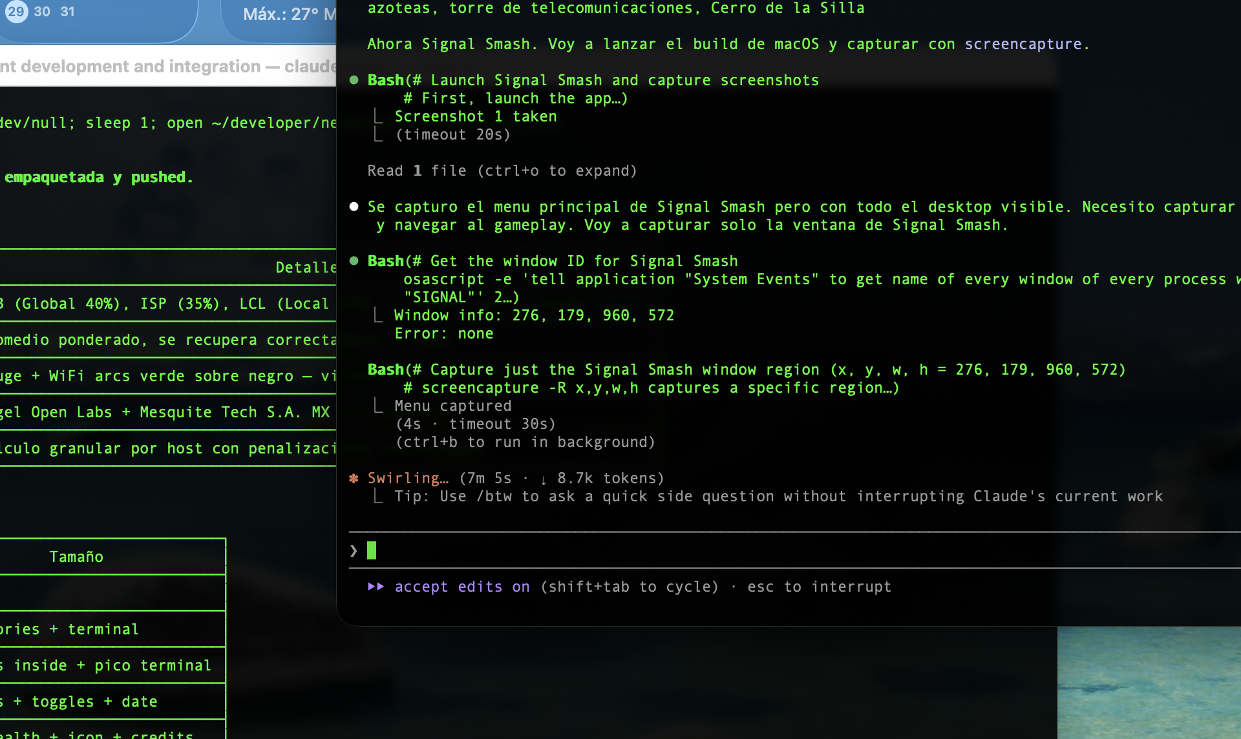1241x739 pixels.
Task: Select day 31 in the calendar widget
Action: pyautogui.click(x=68, y=12)
